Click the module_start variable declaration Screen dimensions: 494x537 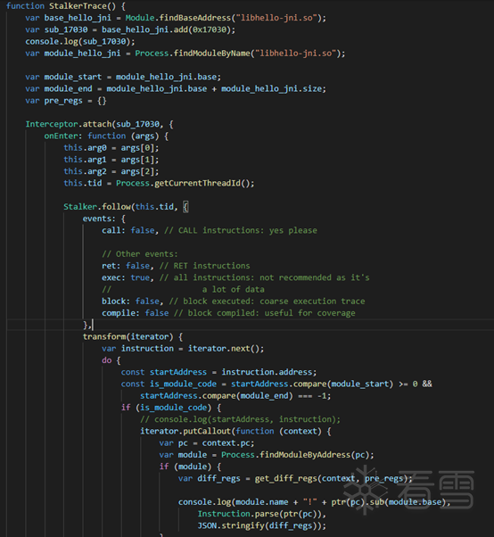point(123,77)
